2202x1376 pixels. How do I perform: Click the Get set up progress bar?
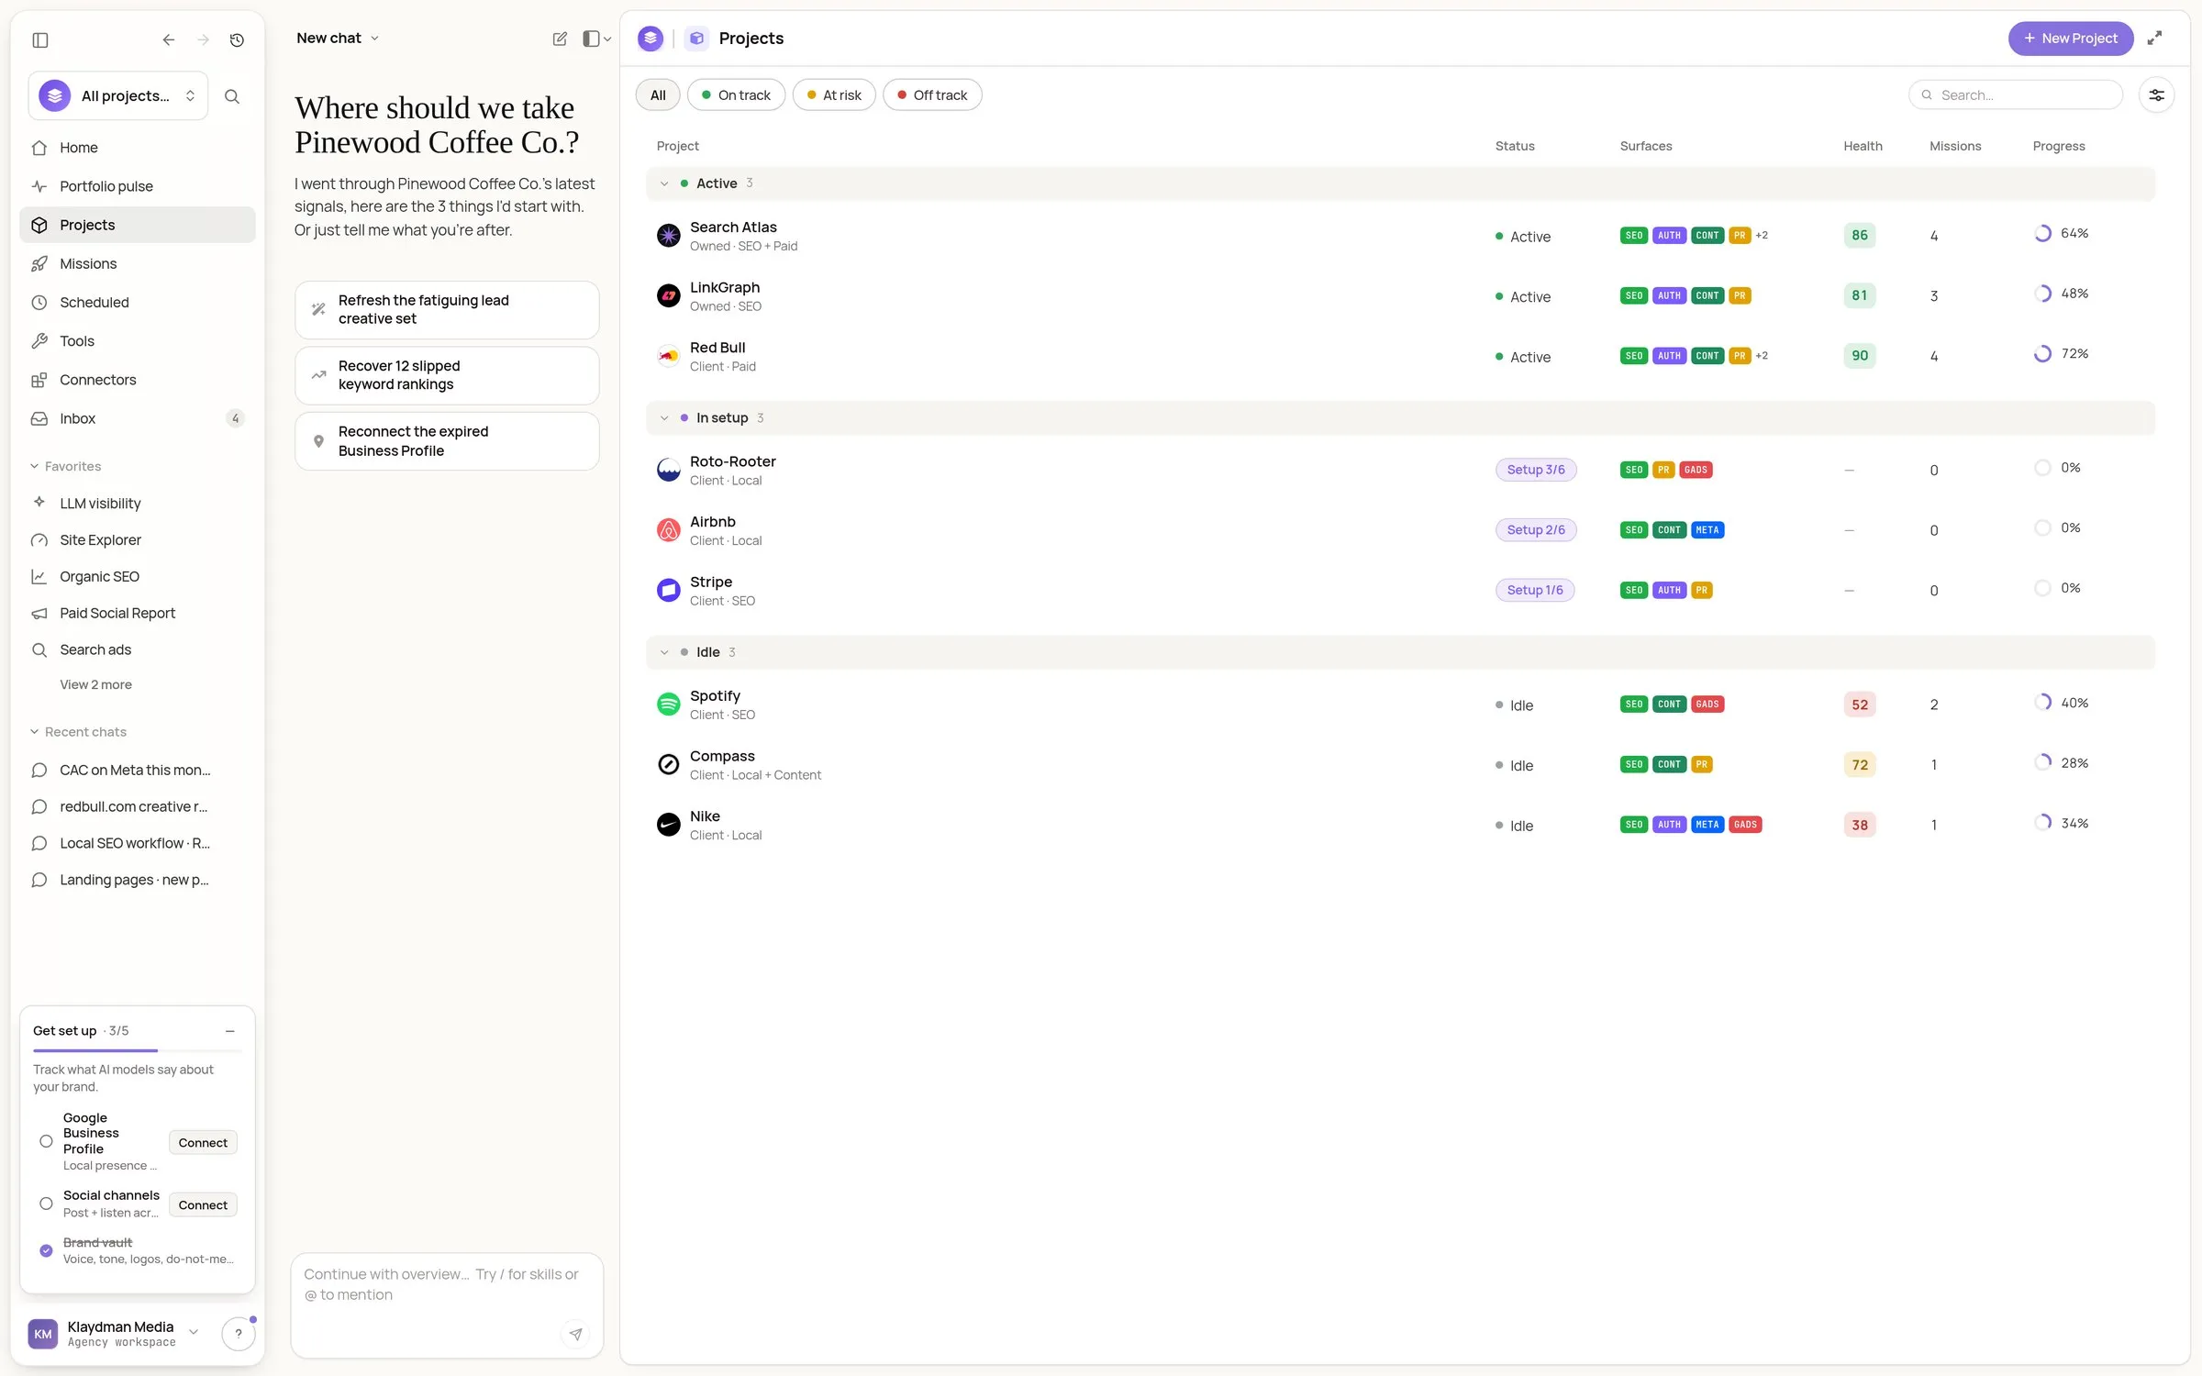[x=138, y=1050]
